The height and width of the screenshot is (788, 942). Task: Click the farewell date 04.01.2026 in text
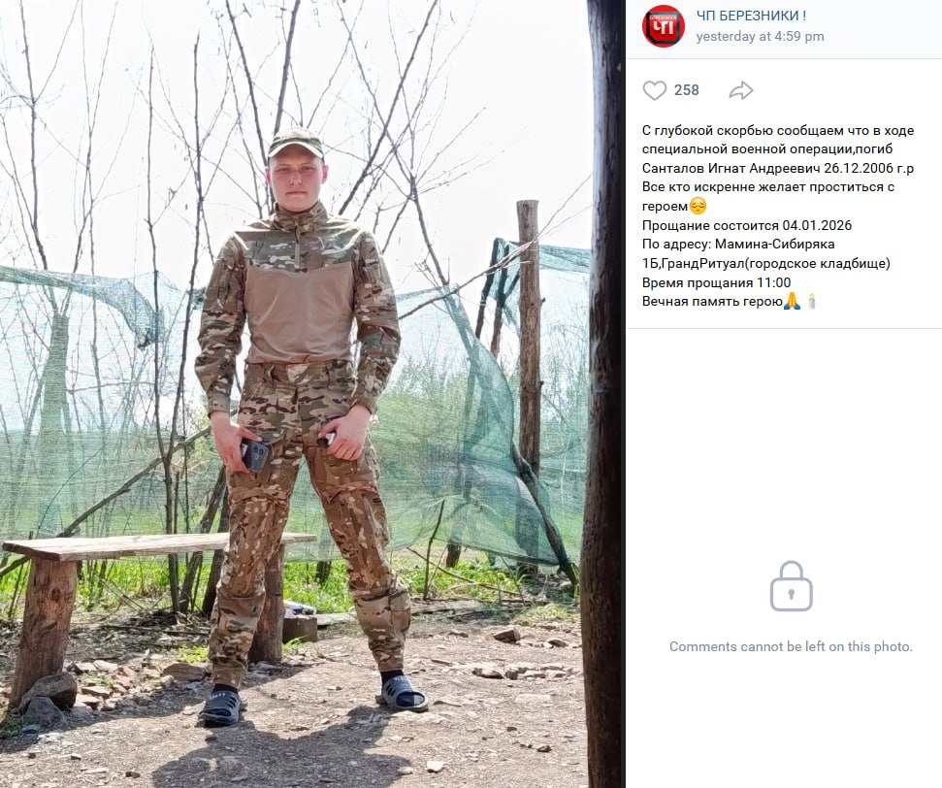(x=817, y=225)
